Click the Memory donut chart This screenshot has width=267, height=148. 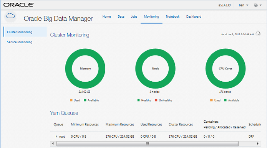85,69
